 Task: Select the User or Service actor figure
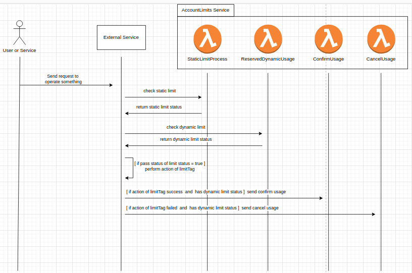coord(20,32)
